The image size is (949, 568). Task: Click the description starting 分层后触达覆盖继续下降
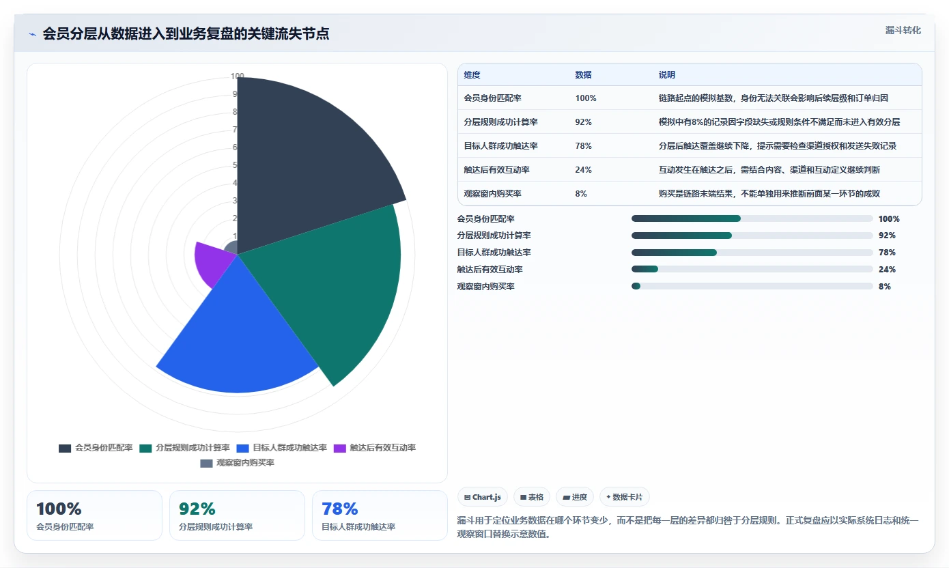click(x=778, y=146)
